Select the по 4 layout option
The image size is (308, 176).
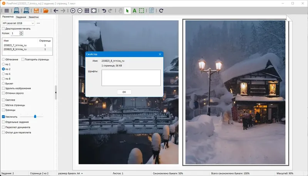coord(3,74)
